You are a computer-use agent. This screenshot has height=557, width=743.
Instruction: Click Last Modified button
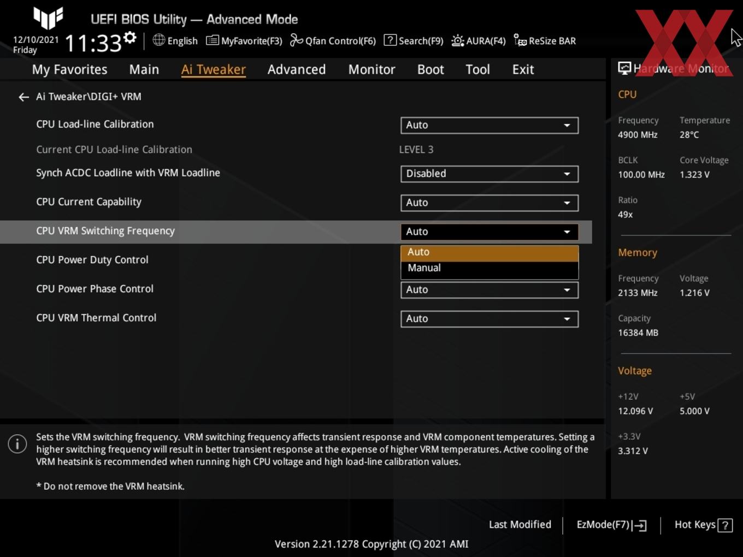[520, 525]
